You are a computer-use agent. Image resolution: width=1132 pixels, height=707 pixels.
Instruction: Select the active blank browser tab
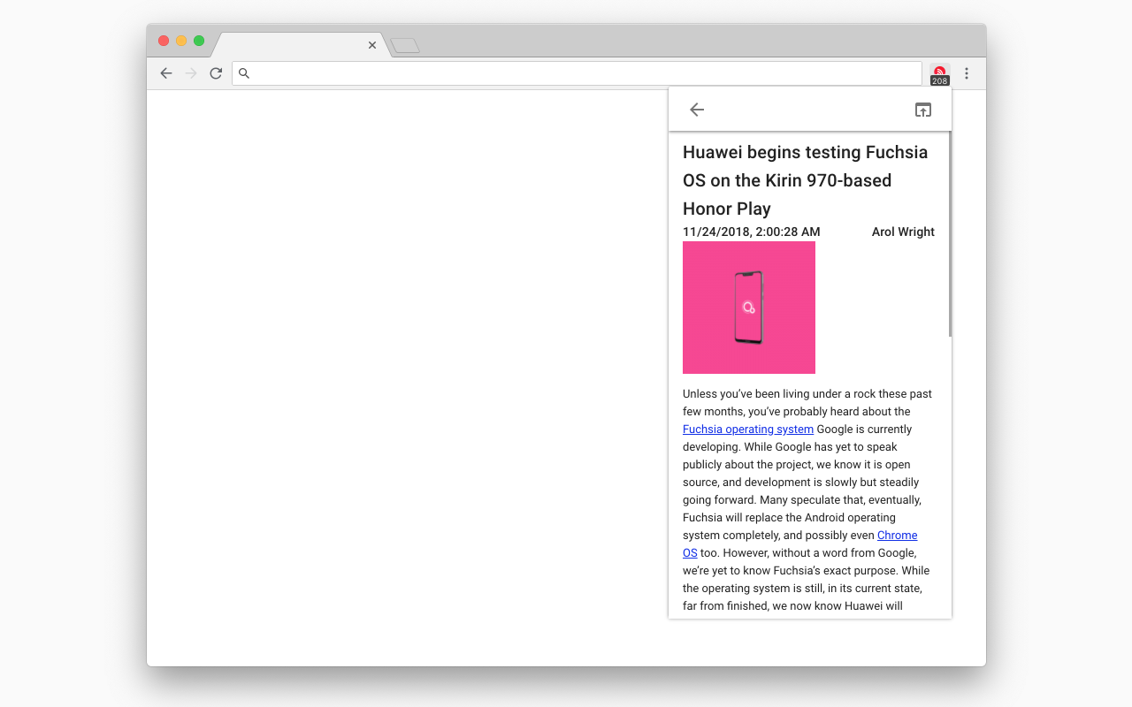pyautogui.click(x=301, y=45)
